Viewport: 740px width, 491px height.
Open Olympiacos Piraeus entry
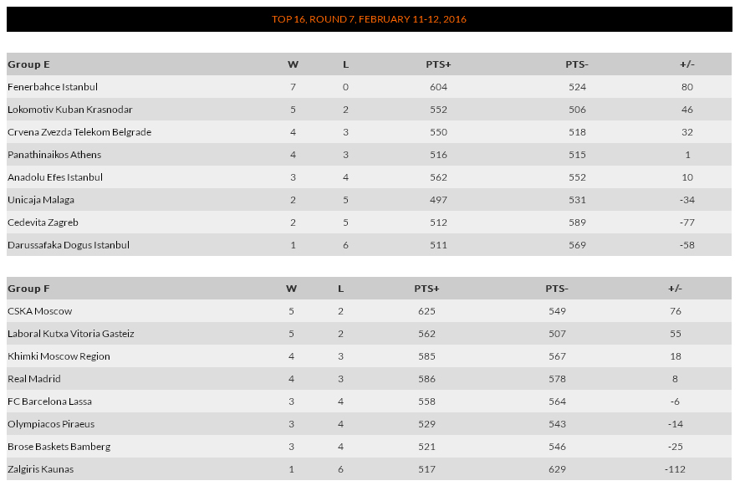tap(51, 424)
